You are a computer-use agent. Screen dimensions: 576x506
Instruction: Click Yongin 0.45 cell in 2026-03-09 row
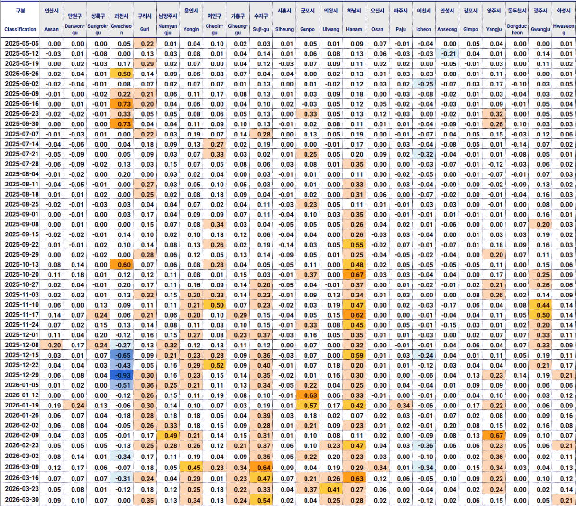click(x=191, y=468)
